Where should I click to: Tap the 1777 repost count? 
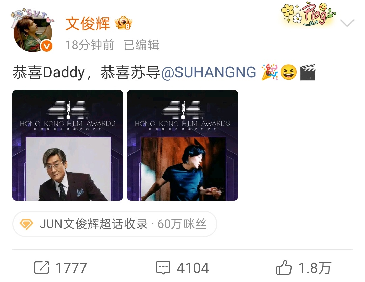coord(71,268)
